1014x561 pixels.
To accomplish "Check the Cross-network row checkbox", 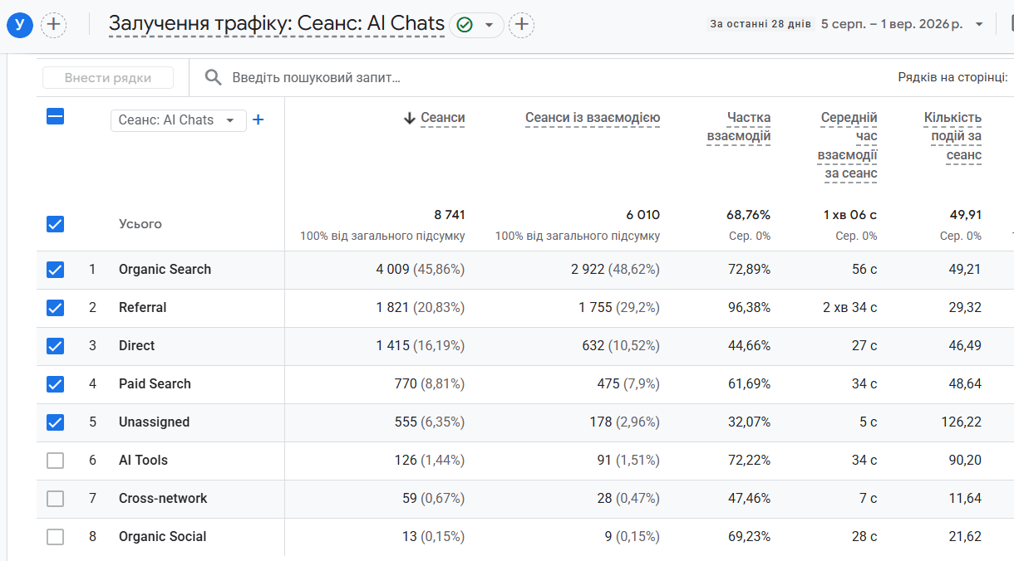I will pos(55,499).
